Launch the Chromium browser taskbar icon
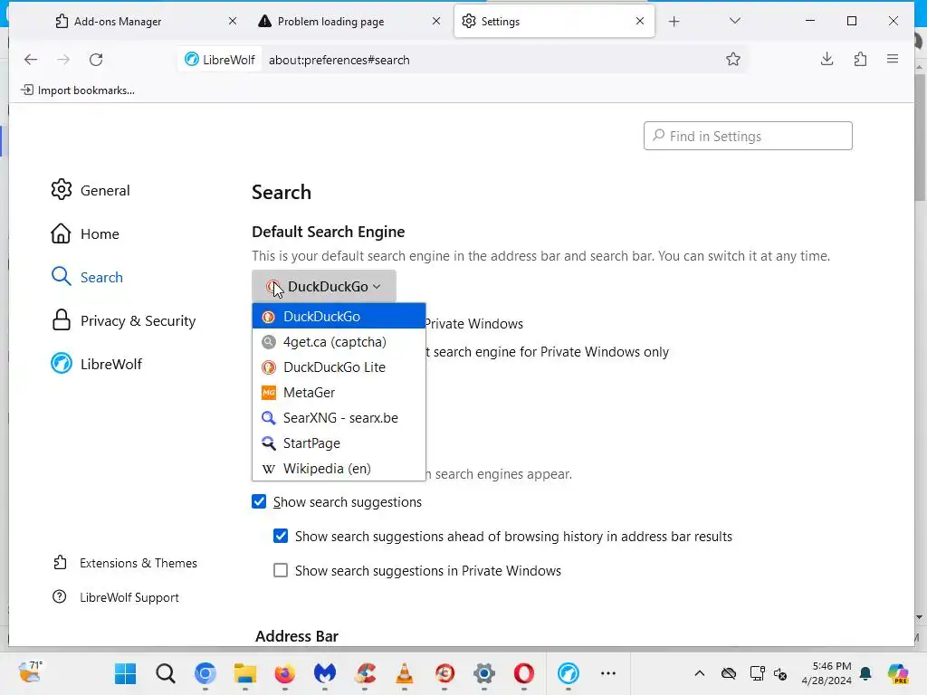The image size is (927, 695). 205,673
